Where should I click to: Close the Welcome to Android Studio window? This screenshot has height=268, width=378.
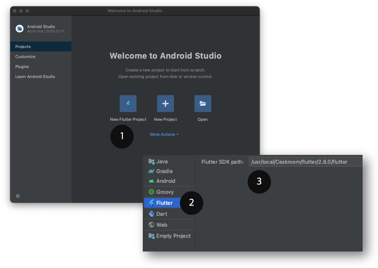15,11
